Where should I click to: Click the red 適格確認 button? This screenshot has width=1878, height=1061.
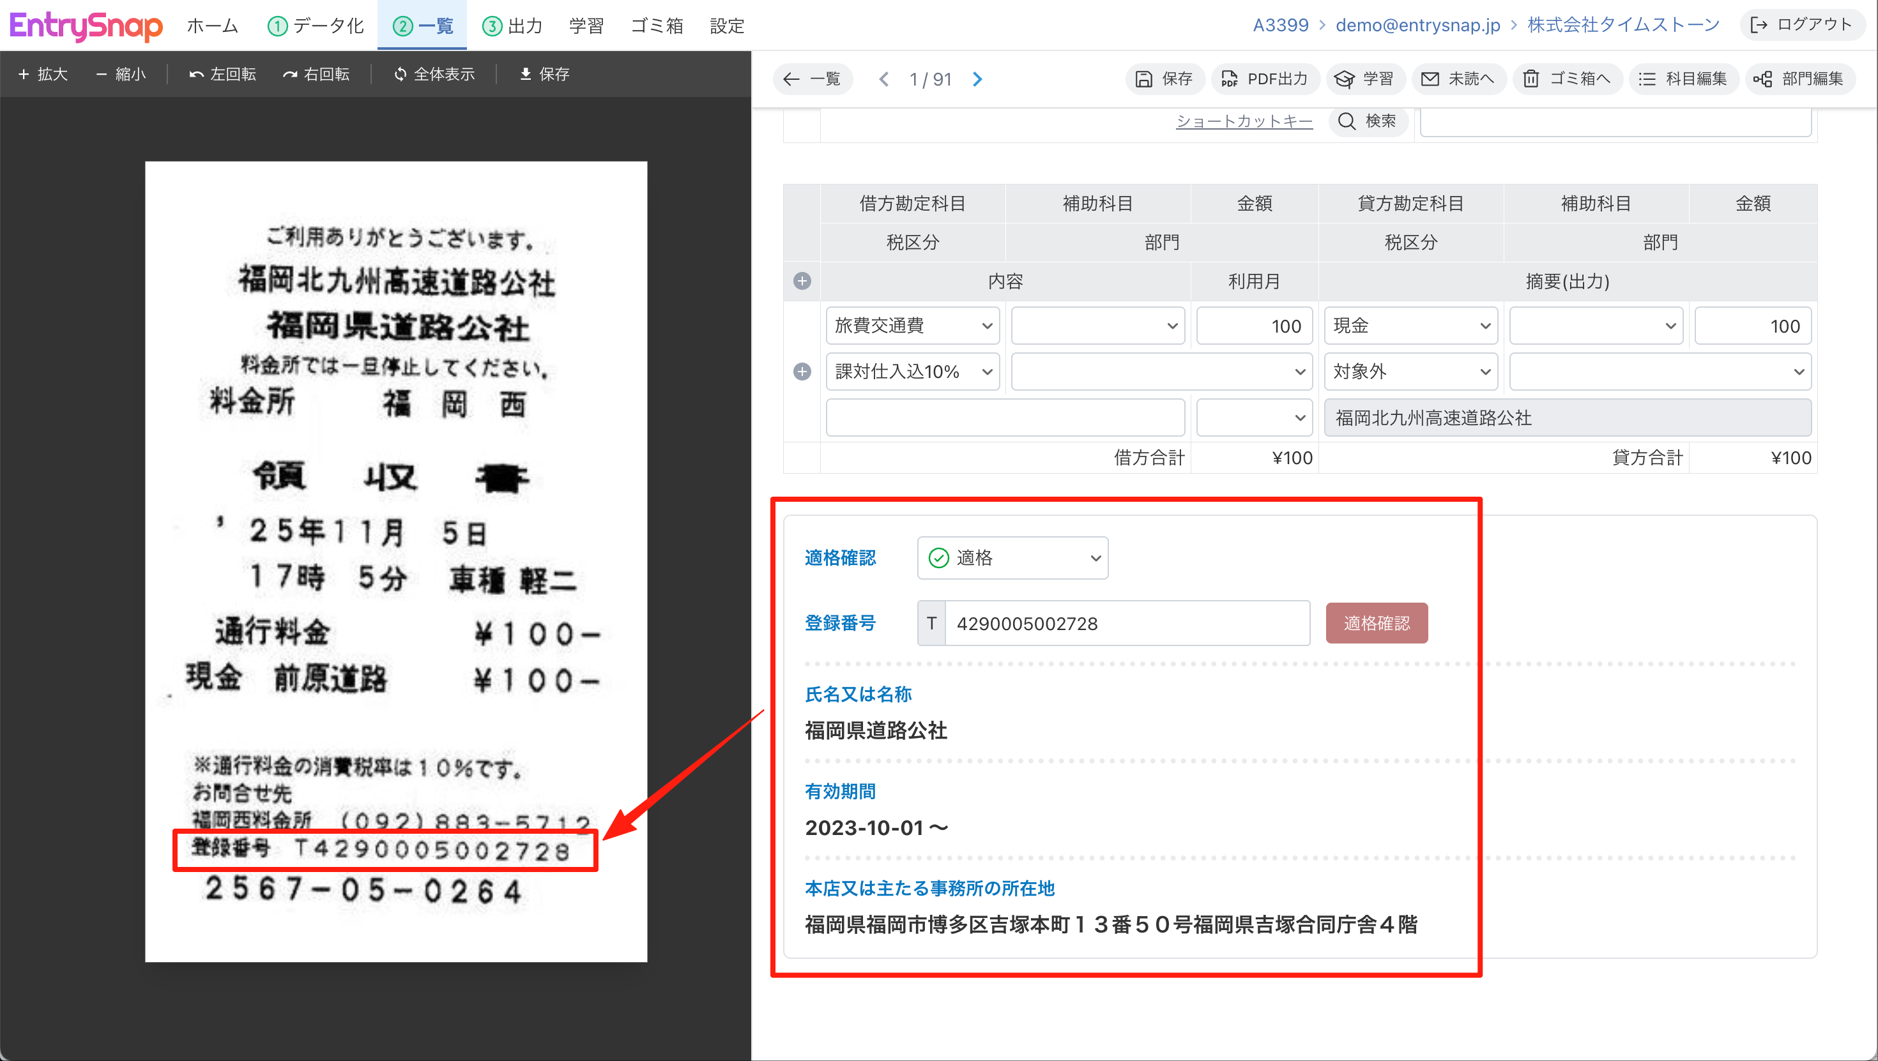(x=1377, y=624)
